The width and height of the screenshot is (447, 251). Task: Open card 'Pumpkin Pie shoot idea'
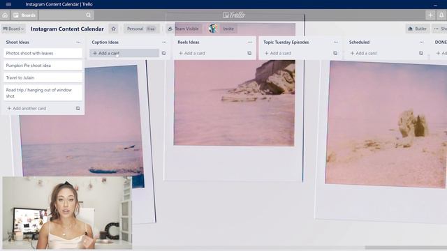(x=43, y=66)
